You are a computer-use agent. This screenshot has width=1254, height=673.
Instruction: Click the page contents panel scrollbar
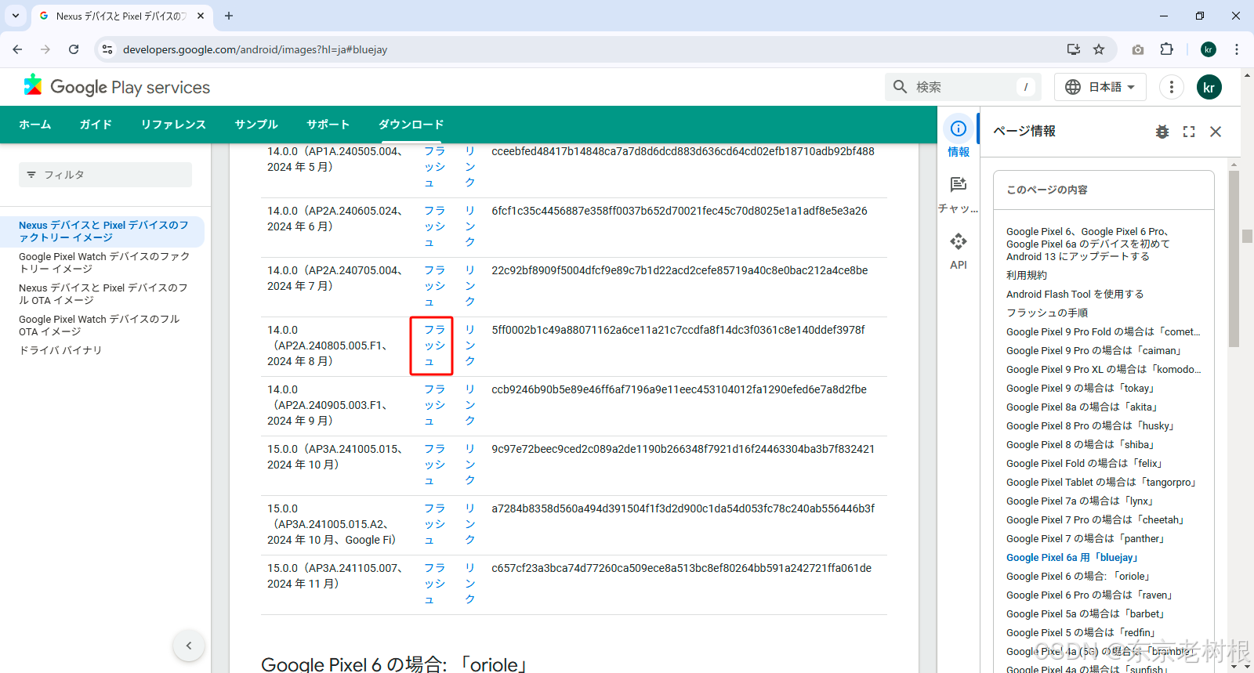coord(1234,259)
